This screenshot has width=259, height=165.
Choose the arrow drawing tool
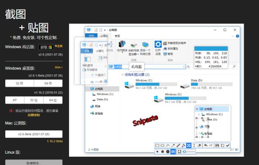pos(173,146)
